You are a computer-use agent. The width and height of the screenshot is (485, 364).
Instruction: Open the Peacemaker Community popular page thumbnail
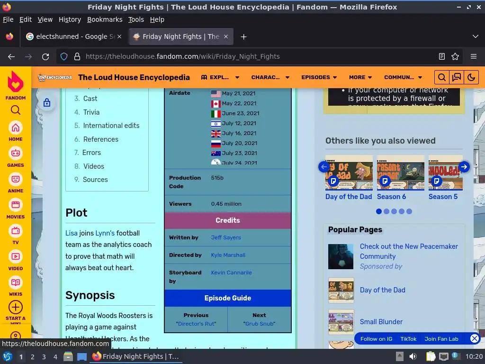(x=341, y=256)
